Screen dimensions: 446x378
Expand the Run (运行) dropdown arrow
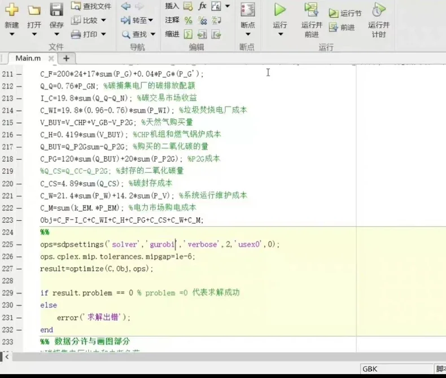[x=281, y=34]
